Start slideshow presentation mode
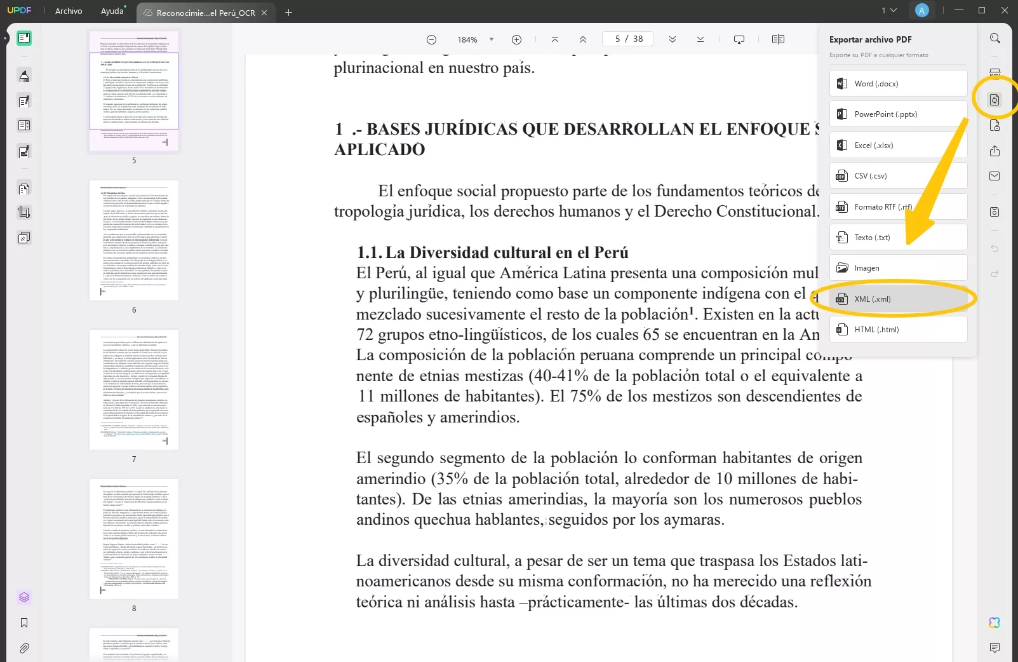 coord(739,39)
